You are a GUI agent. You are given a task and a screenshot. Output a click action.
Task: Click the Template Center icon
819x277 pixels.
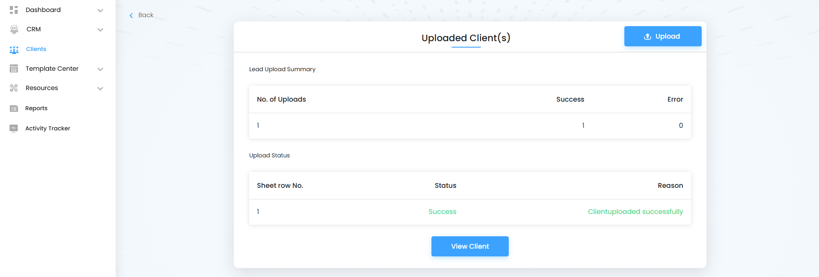(x=14, y=69)
